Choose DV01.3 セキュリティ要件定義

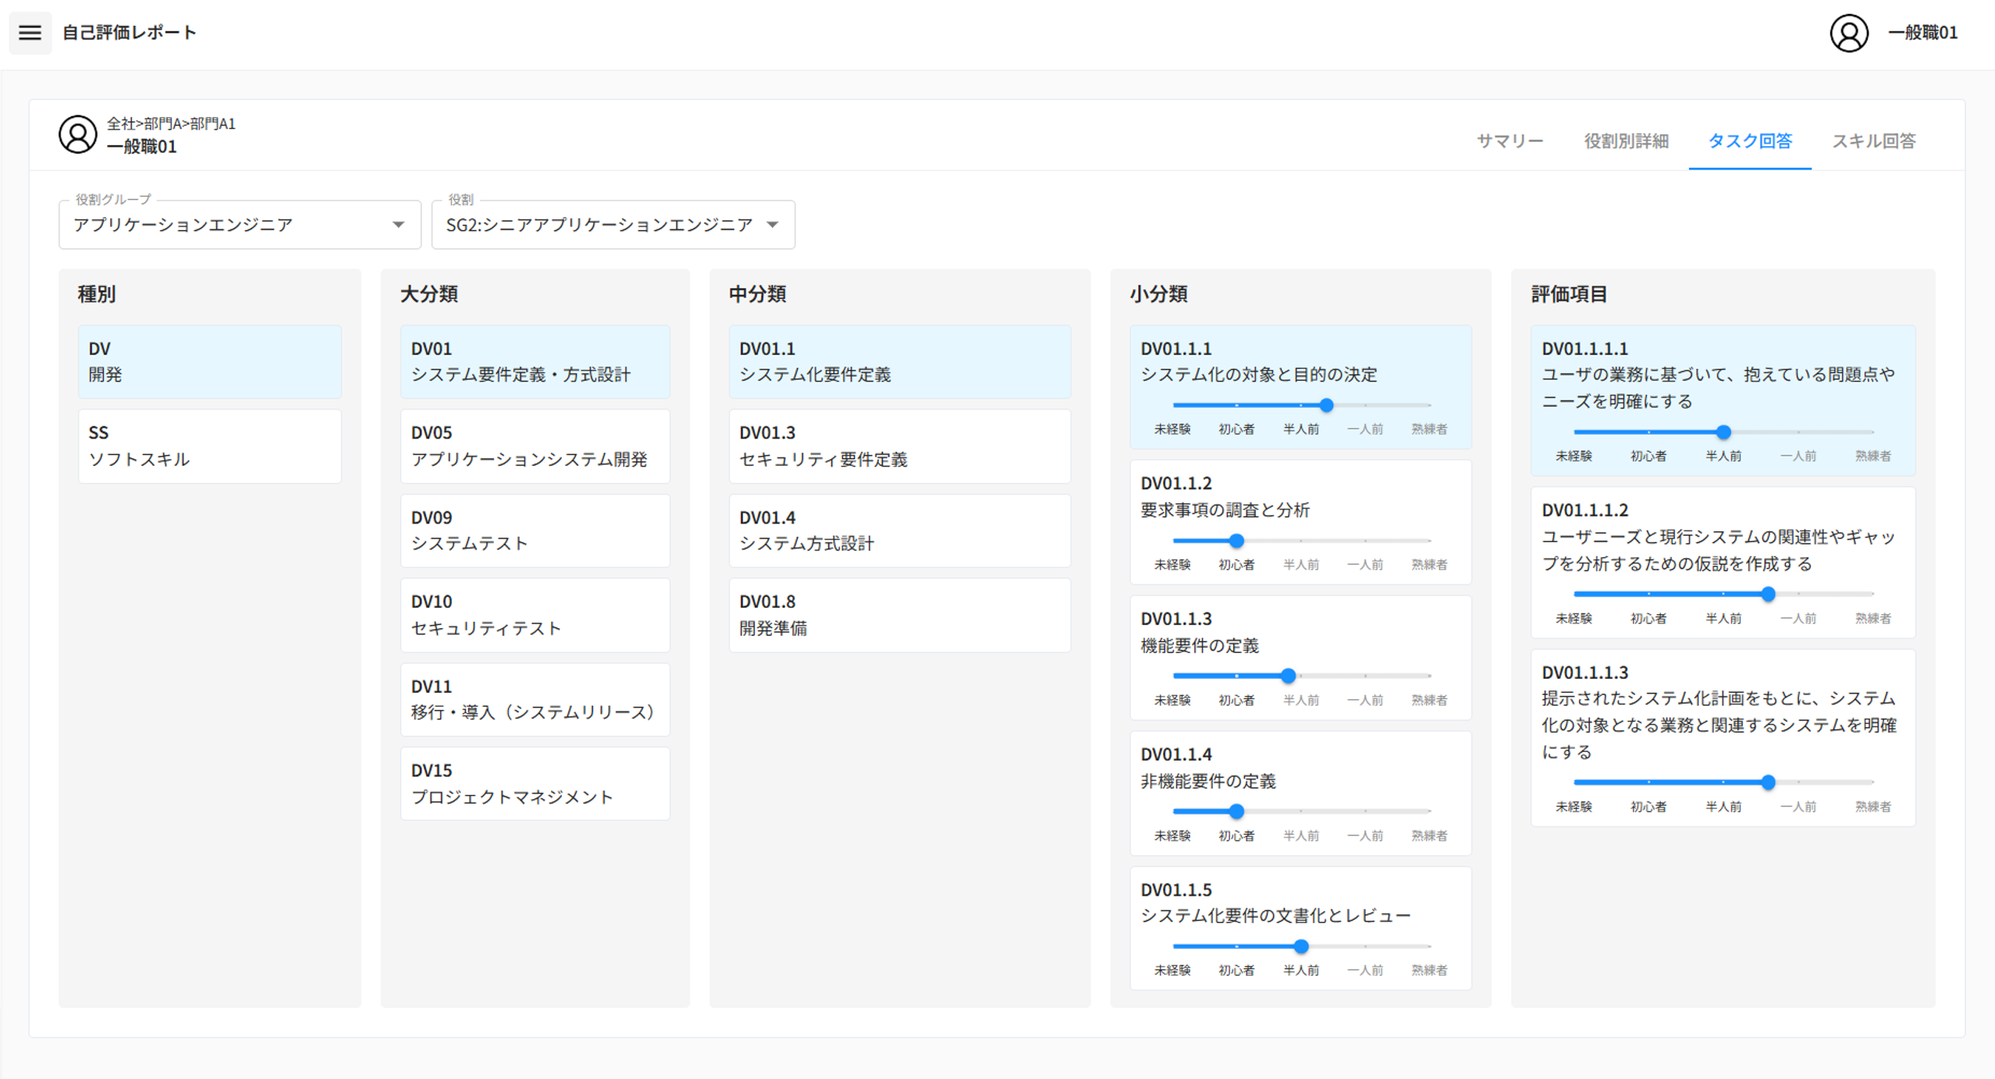pos(900,446)
